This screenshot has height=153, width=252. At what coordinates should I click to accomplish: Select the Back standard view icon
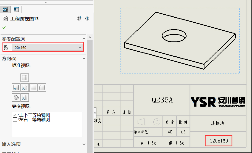[x=42, y=88]
